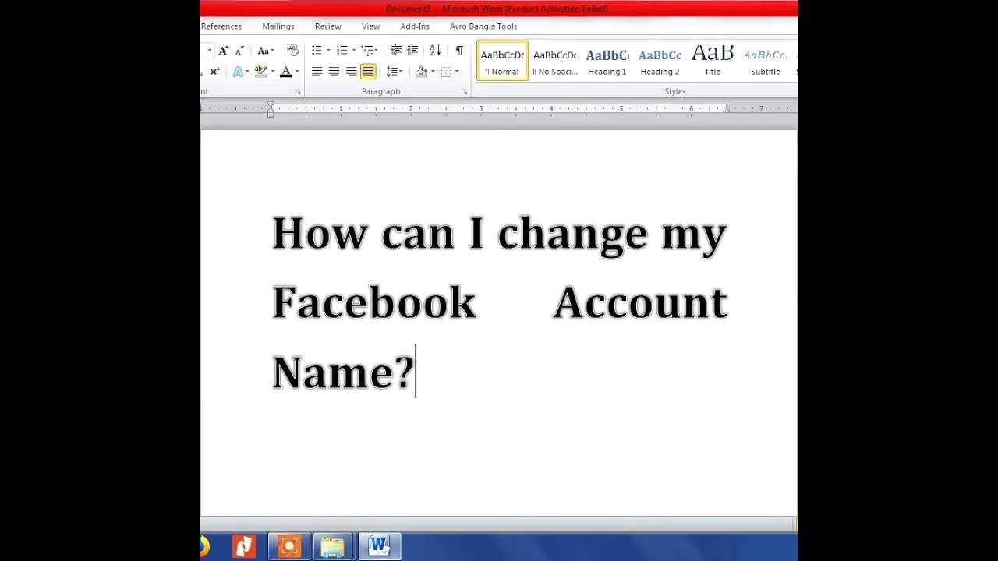Viewport: 998px width, 561px height.
Task: Open line and paragraph spacing menu
Action: point(394,72)
